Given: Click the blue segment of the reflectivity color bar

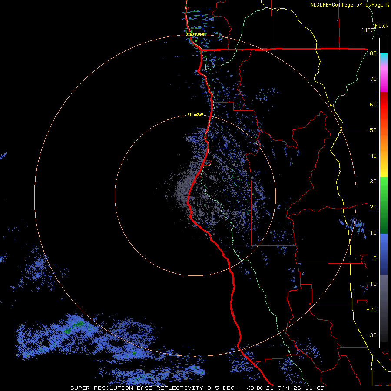Looking at the screenshot, I should click(x=384, y=254).
